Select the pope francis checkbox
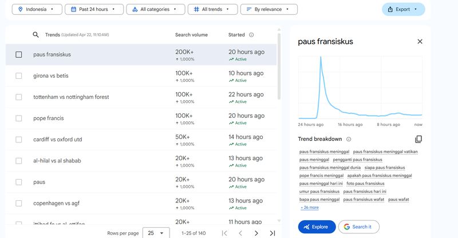Viewport: 458px width, 238px height. pyautogui.click(x=19, y=118)
